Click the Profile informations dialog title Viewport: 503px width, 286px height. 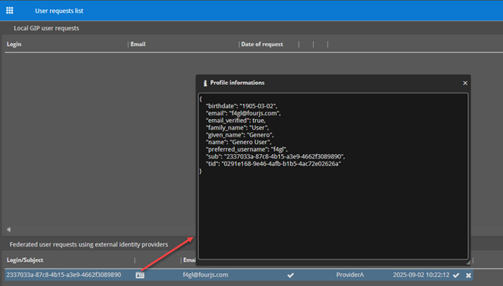pyautogui.click(x=237, y=83)
